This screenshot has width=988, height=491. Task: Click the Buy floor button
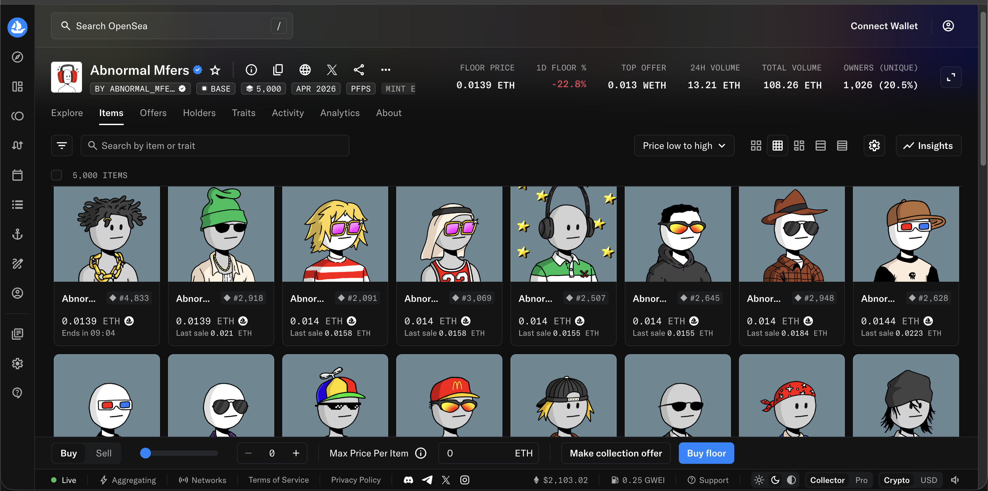pos(706,453)
